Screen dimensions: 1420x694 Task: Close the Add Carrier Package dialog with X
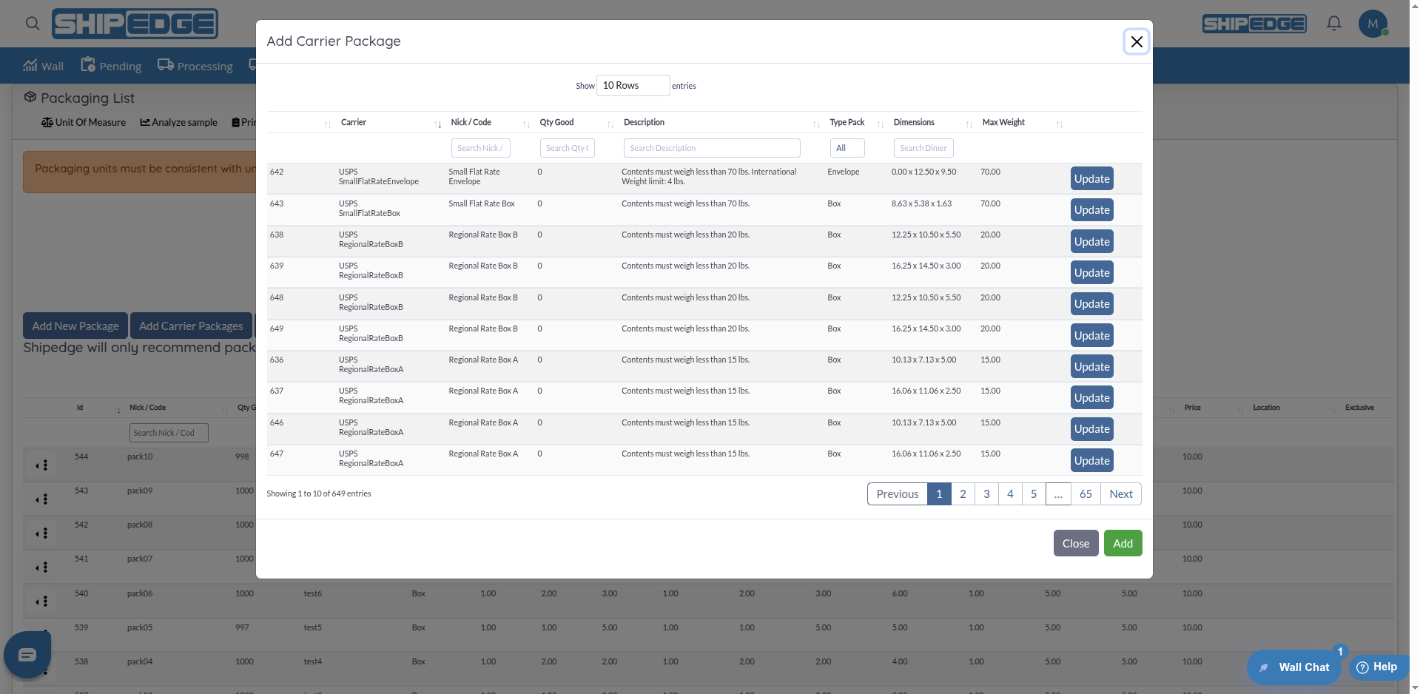pyautogui.click(x=1136, y=42)
